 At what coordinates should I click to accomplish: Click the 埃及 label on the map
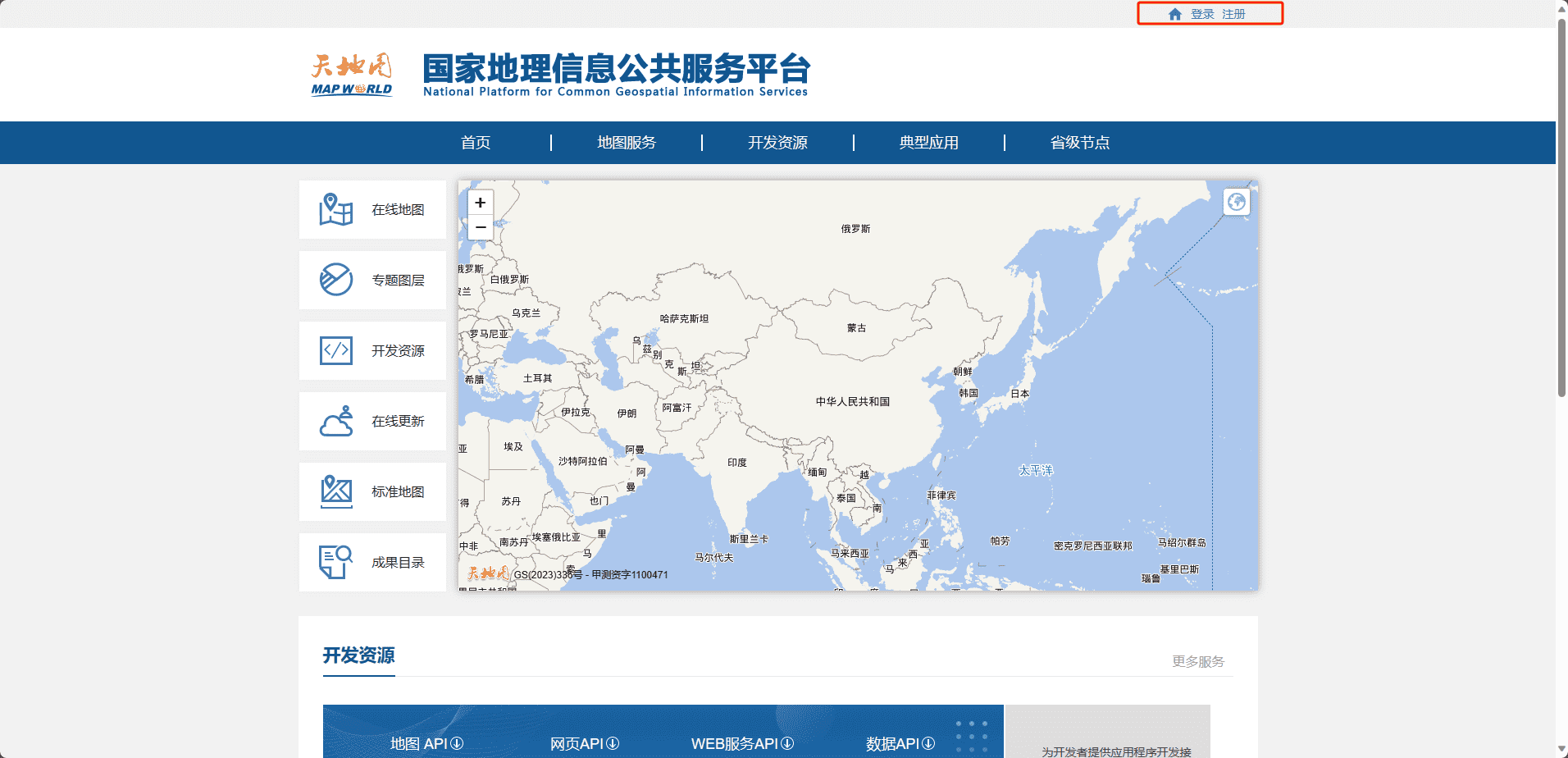pyautogui.click(x=513, y=447)
